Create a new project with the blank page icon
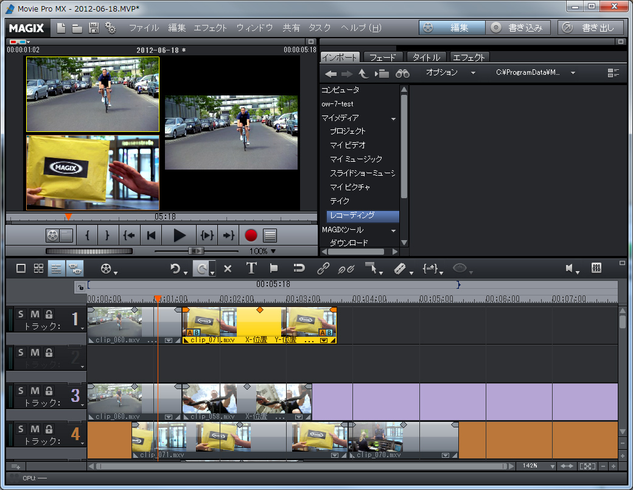Screen dimensions: 633x490 pos(61,28)
